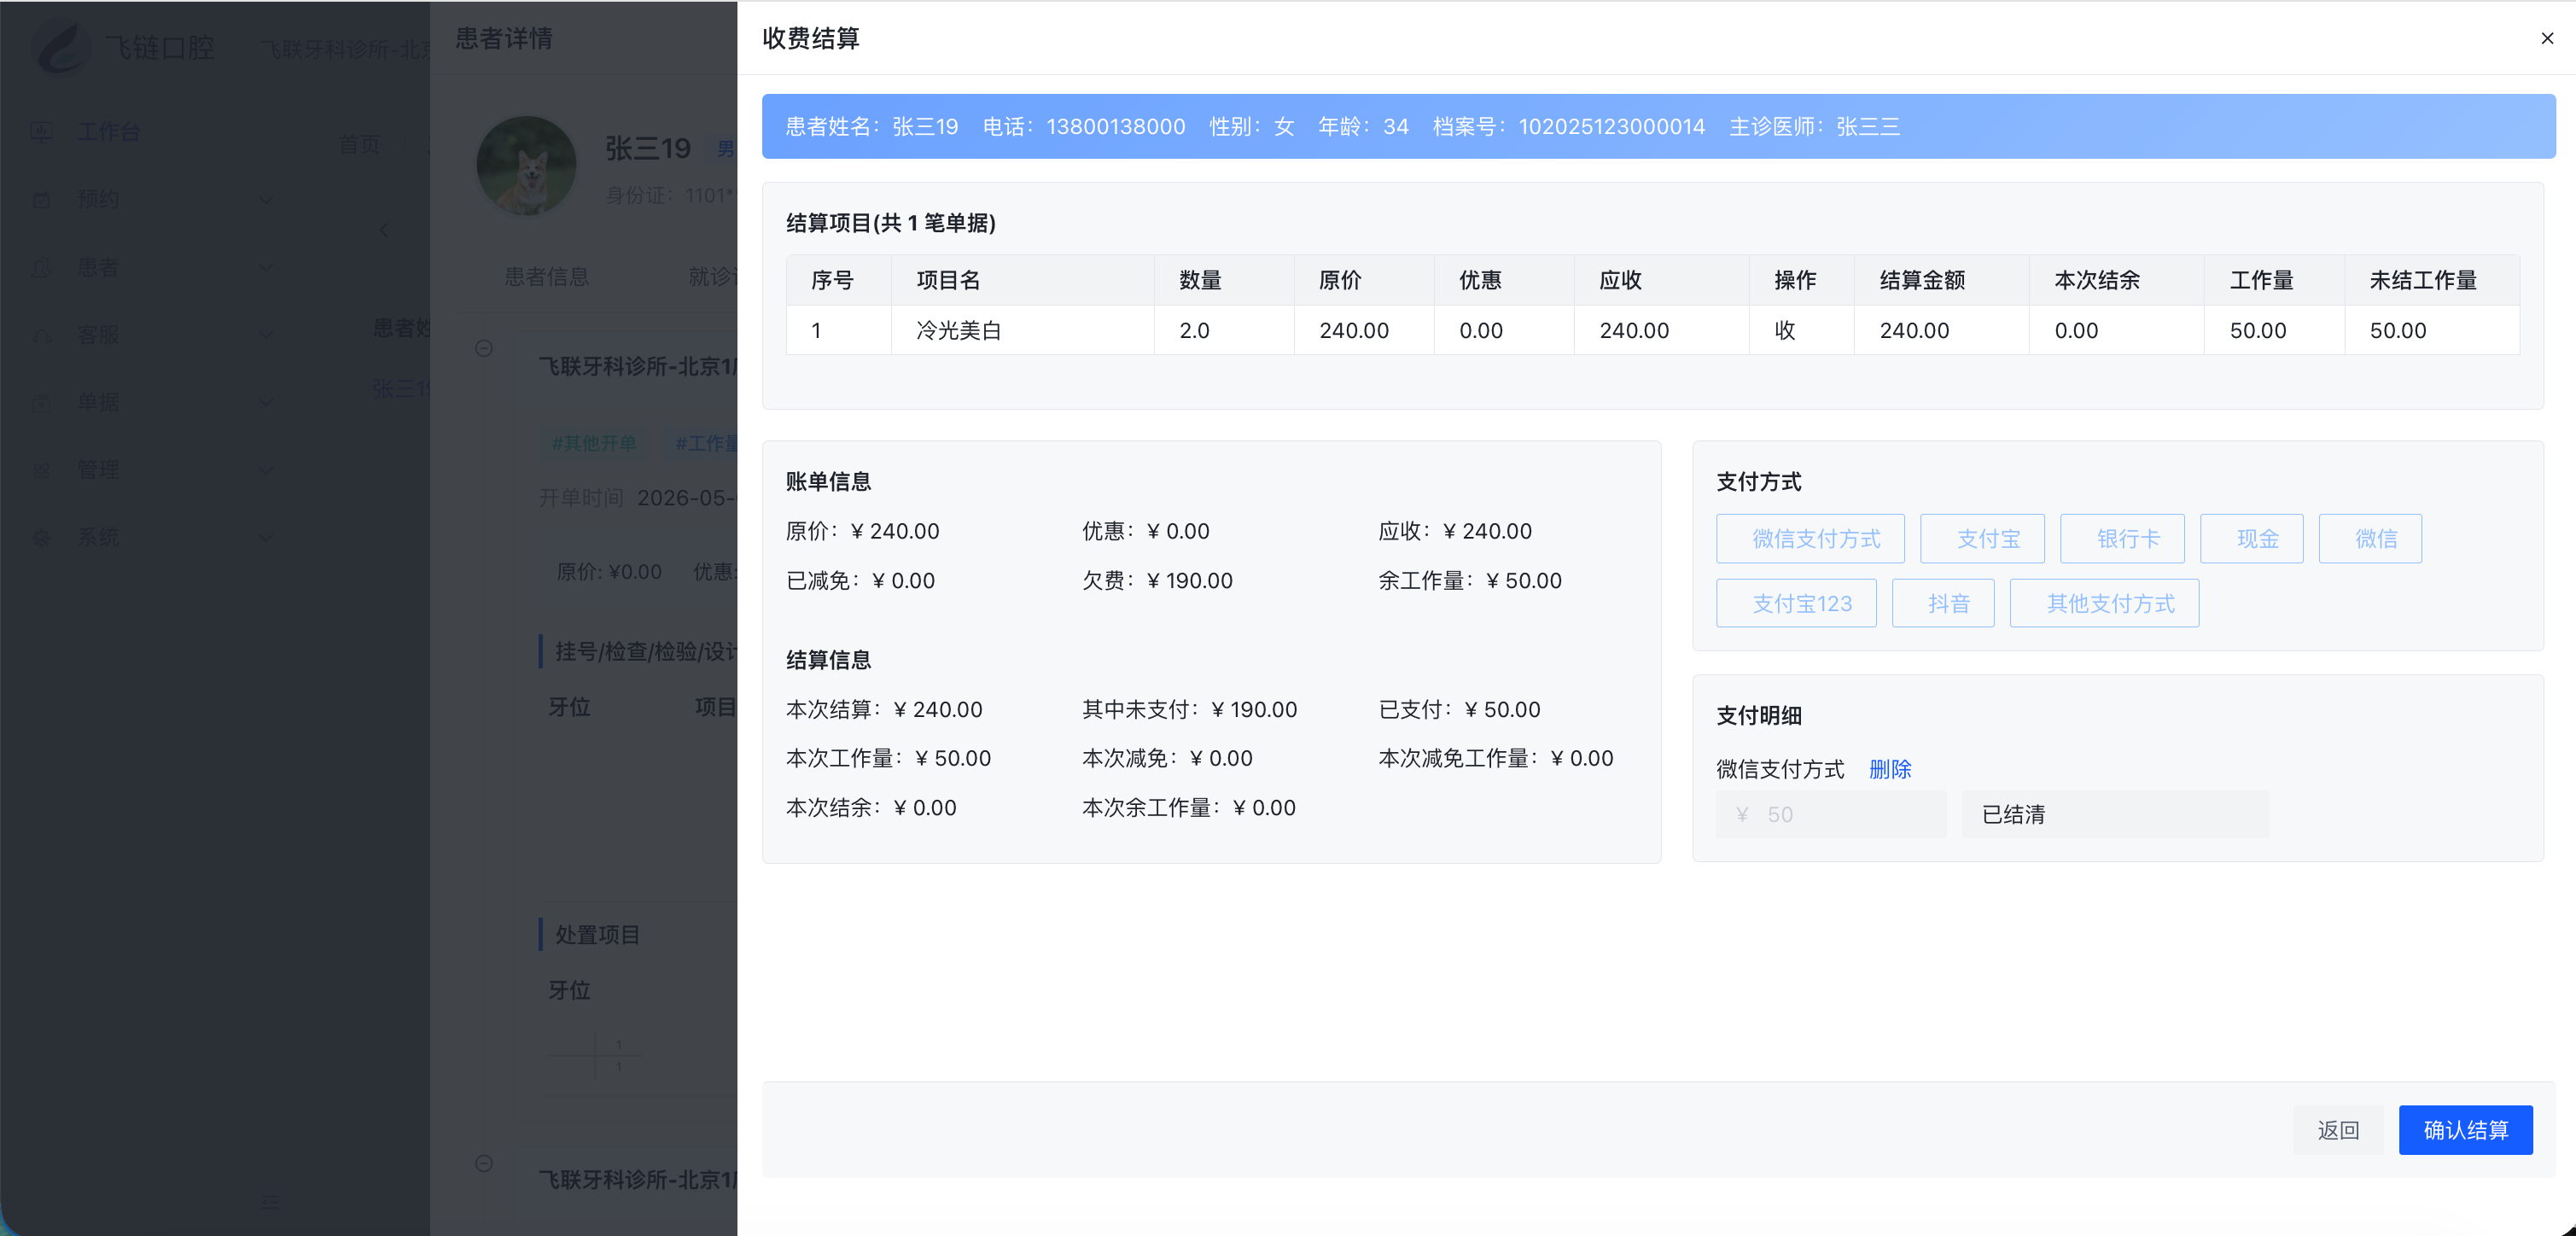Expand the 单据 menu chevron

pos(265,402)
